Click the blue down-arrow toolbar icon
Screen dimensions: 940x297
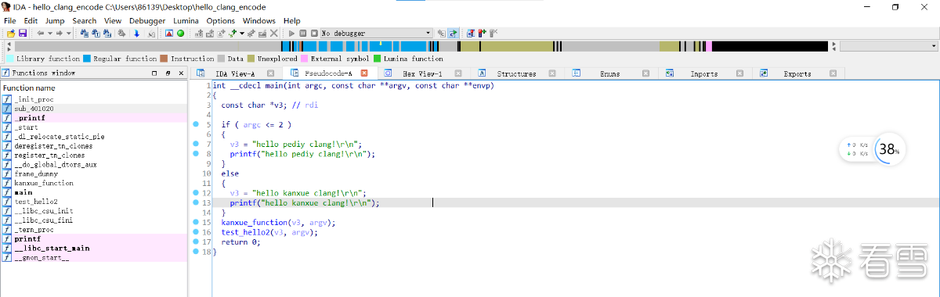[136, 34]
